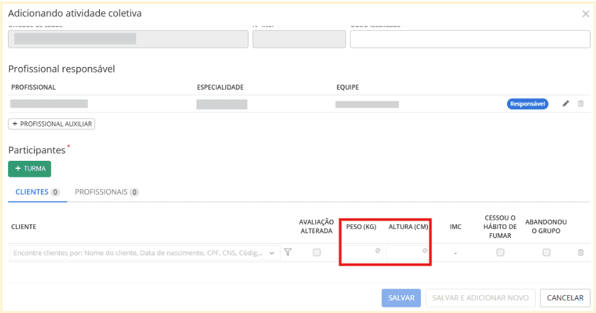Click the Outra localidade text field
Screen dimensions: 596x313
pos(470,39)
